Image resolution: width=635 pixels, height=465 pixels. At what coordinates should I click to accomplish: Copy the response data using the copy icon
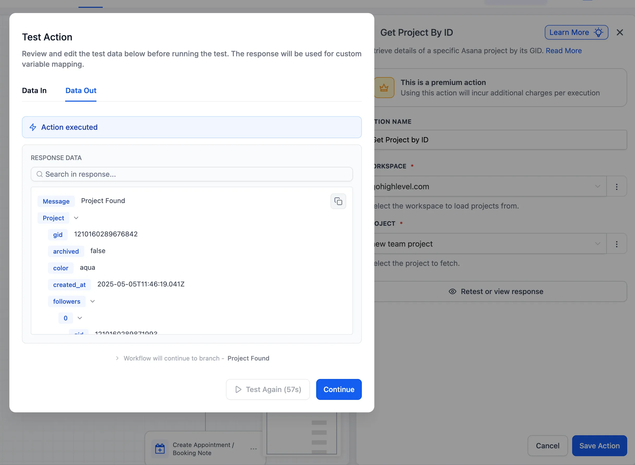pos(338,201)
